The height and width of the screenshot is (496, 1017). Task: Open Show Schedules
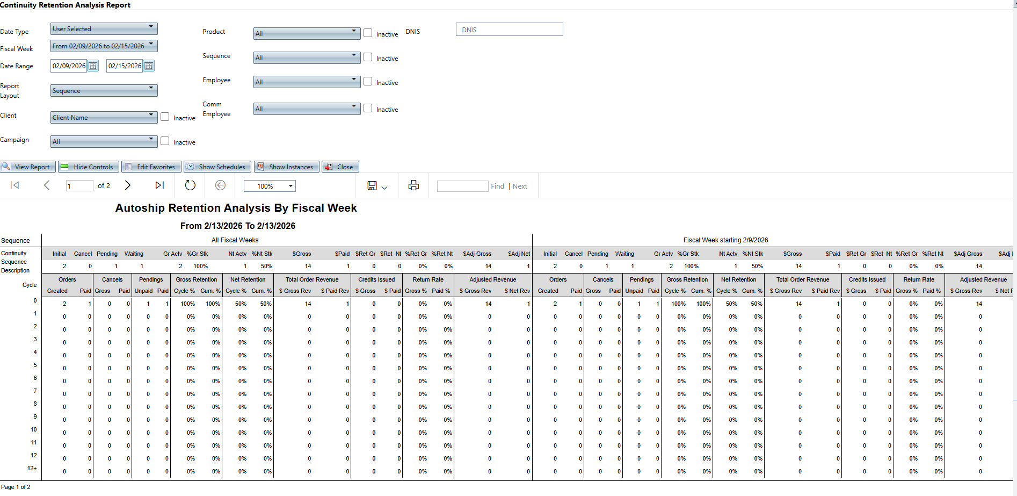click(x=217, y=167)
